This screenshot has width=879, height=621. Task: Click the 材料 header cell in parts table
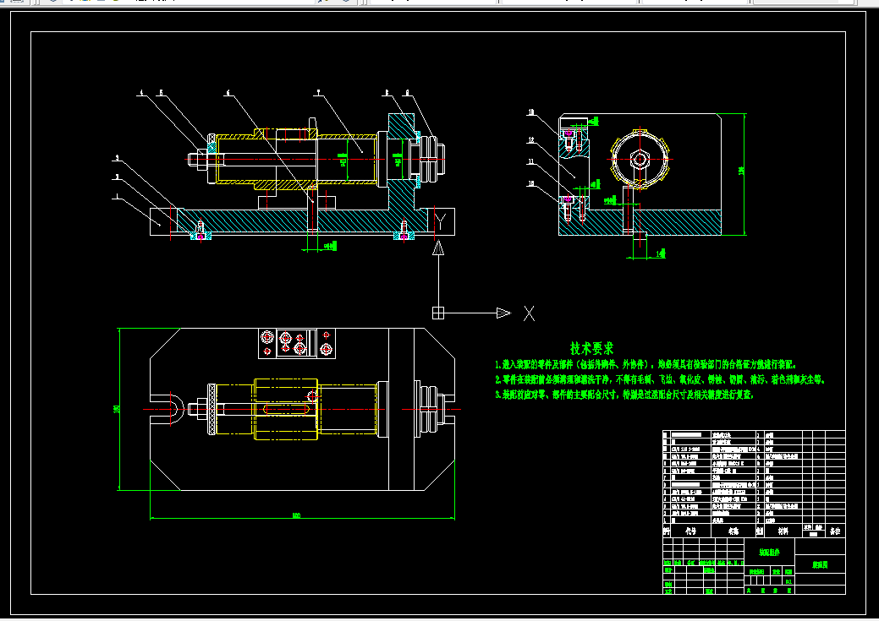point(783,531)
